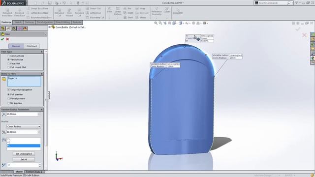
Task: Click the Model tab at bottom
Action: click(19, 172)
